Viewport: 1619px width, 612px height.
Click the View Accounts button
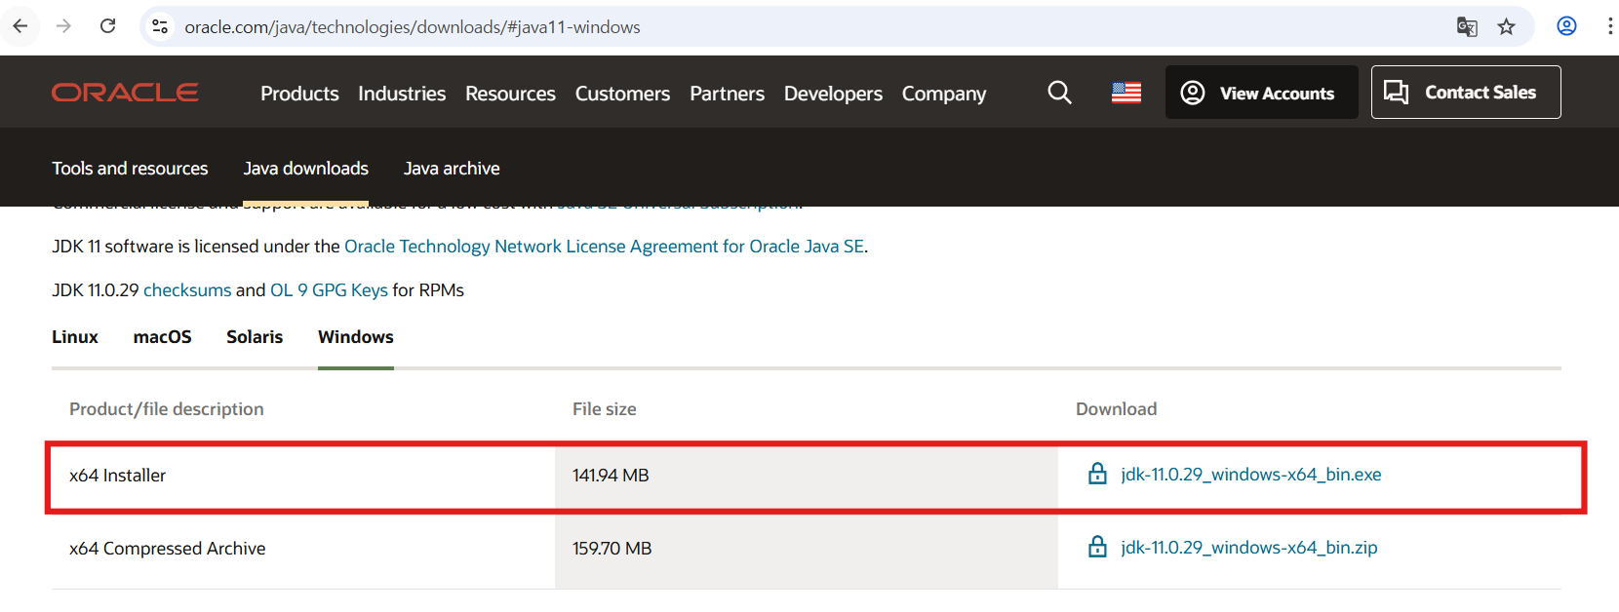click(x=1261, y=93)
